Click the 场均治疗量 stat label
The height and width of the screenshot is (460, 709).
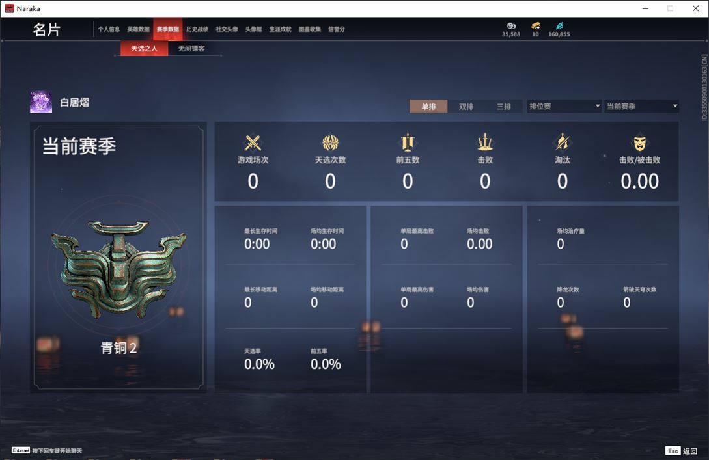[x=570, y=231]
